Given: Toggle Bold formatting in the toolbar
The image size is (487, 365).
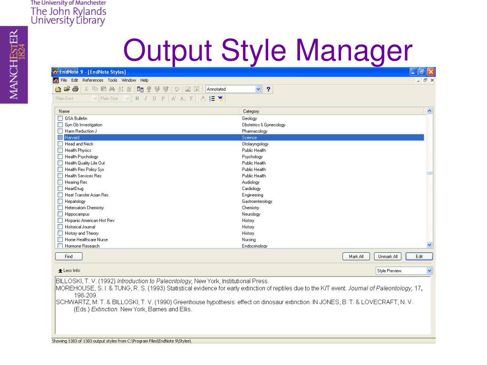Looking at the screenshot, I should tap(137, 99).
